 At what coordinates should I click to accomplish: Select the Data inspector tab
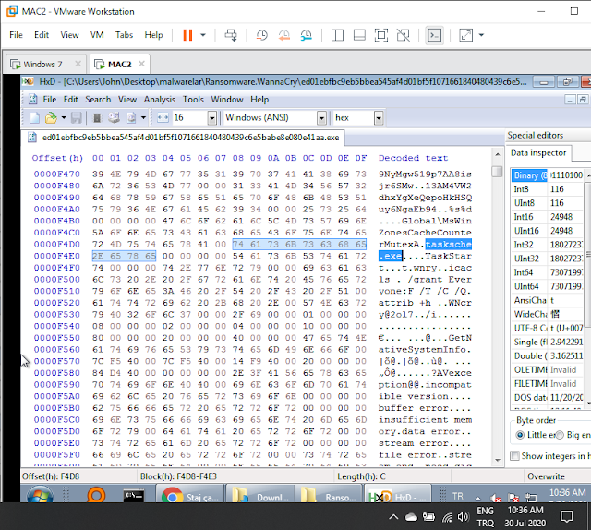tap(538, 152)
